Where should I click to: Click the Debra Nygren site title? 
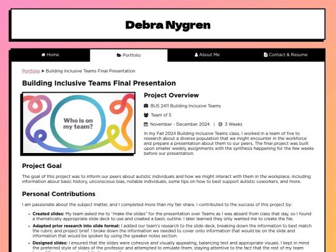(x=168, y=25)
